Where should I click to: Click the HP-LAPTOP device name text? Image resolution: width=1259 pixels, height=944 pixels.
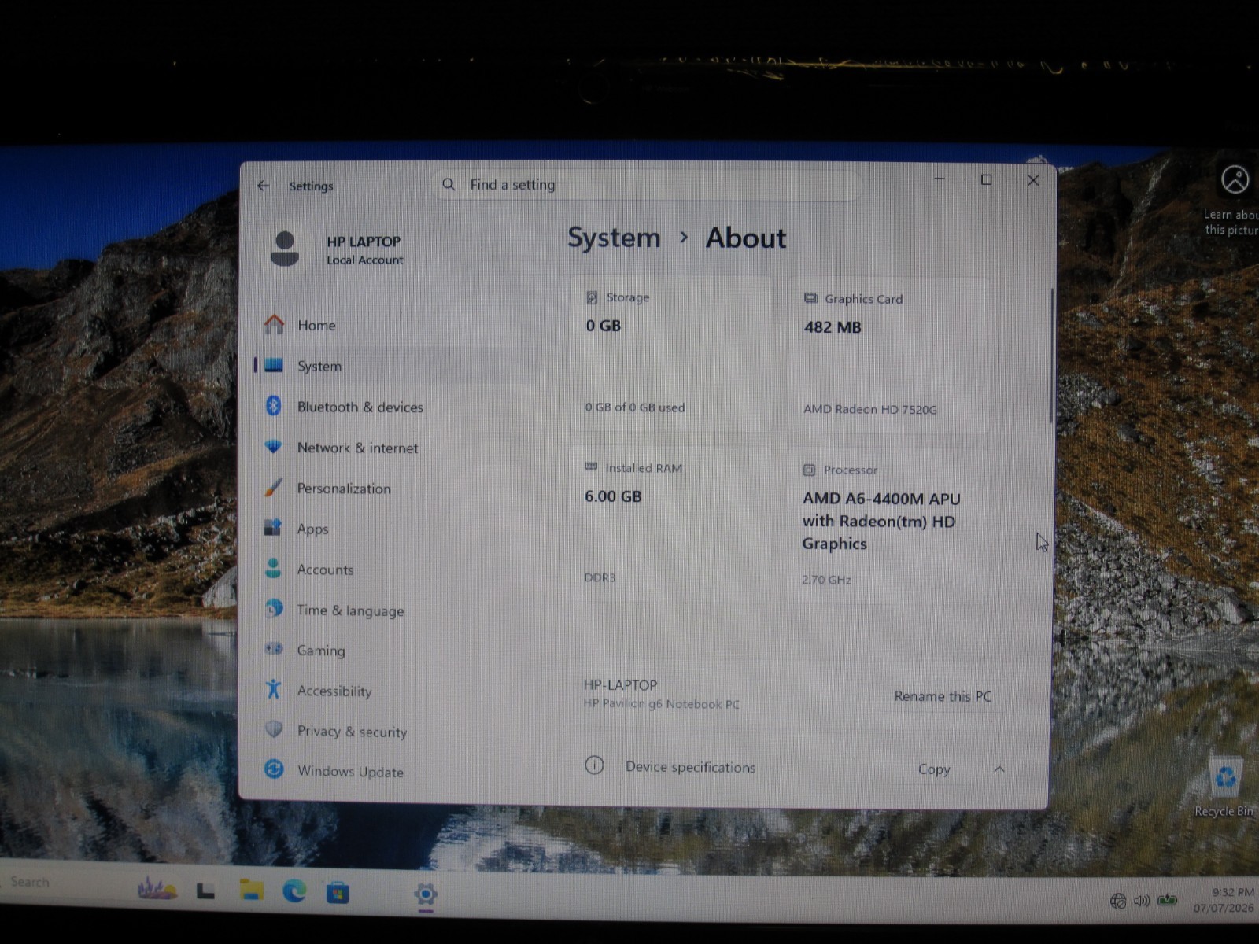click(620, 685)
